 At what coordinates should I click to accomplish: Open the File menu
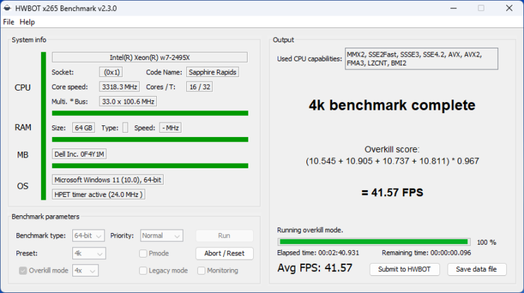pyautogui.click(x=9, y=22)
